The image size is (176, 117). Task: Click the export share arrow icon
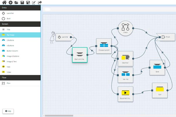pos(40,3)
